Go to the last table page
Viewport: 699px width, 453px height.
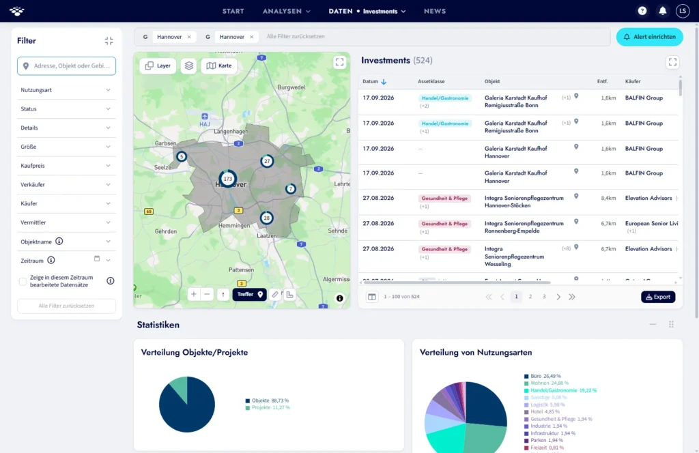click(x=572, y=297)
